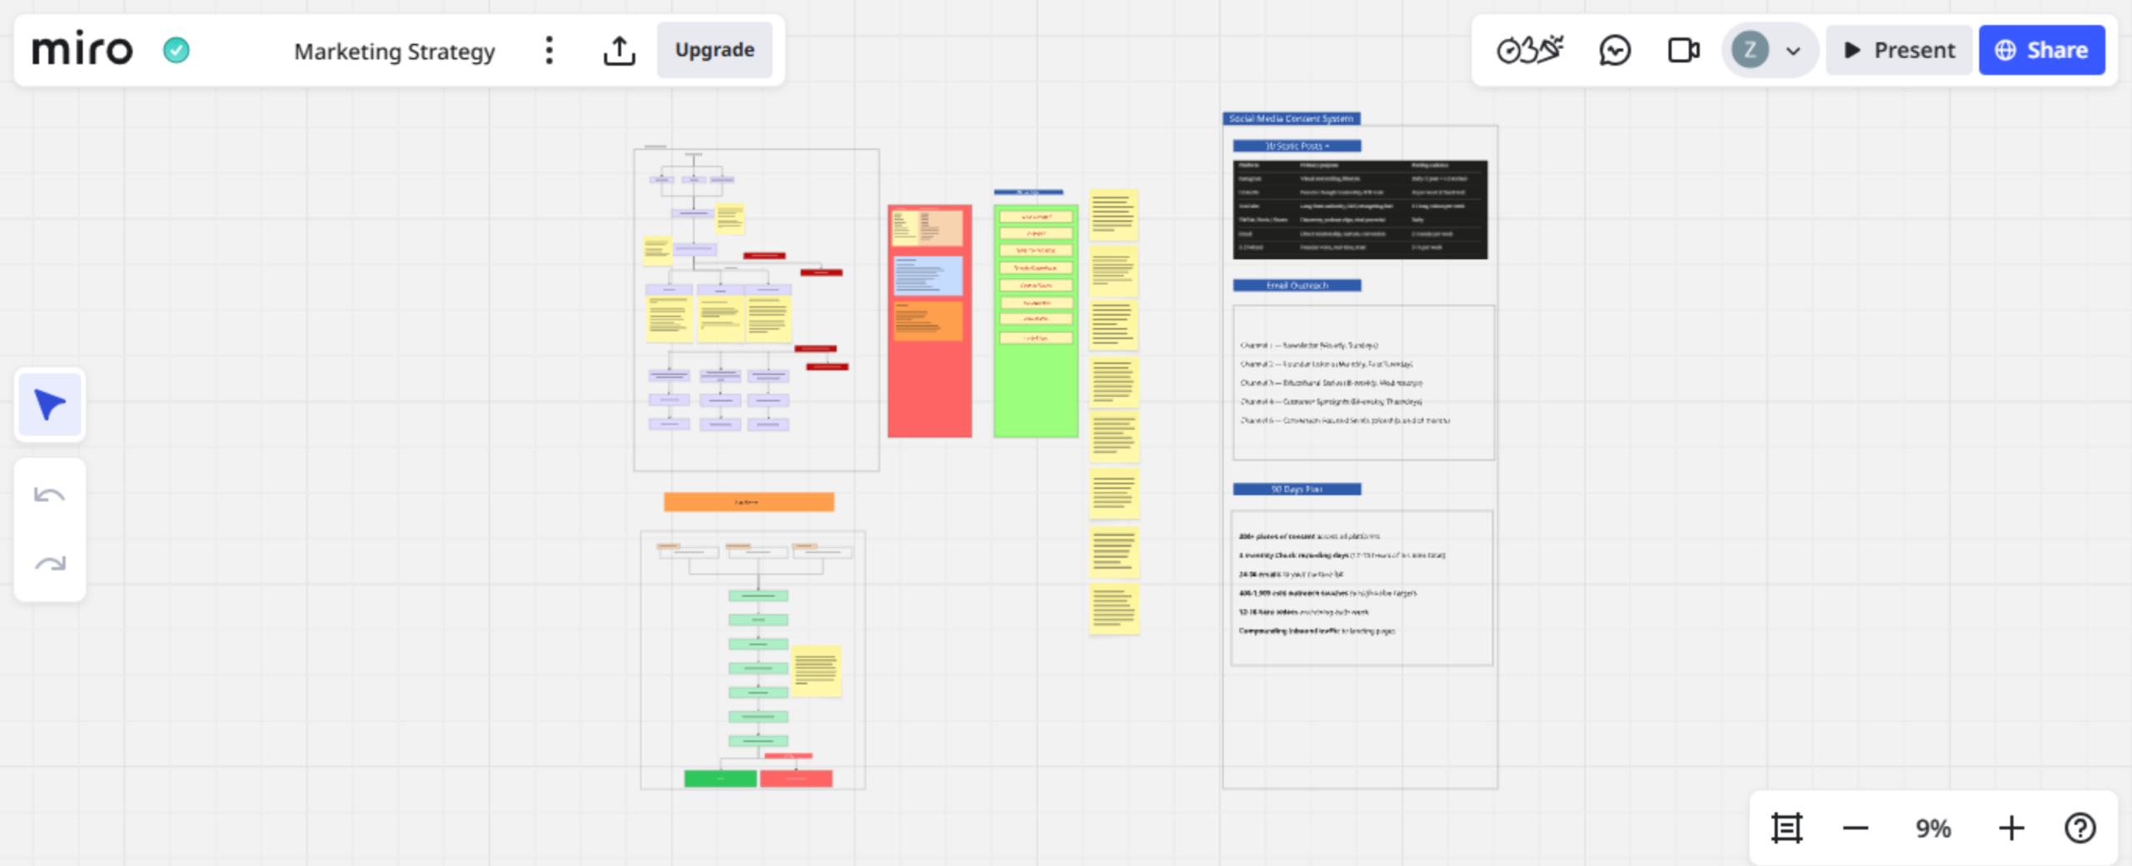This screenshot has width=2132, height=866.
Task: Zoom in with the plus button
Action: [x=2011, y=828]
